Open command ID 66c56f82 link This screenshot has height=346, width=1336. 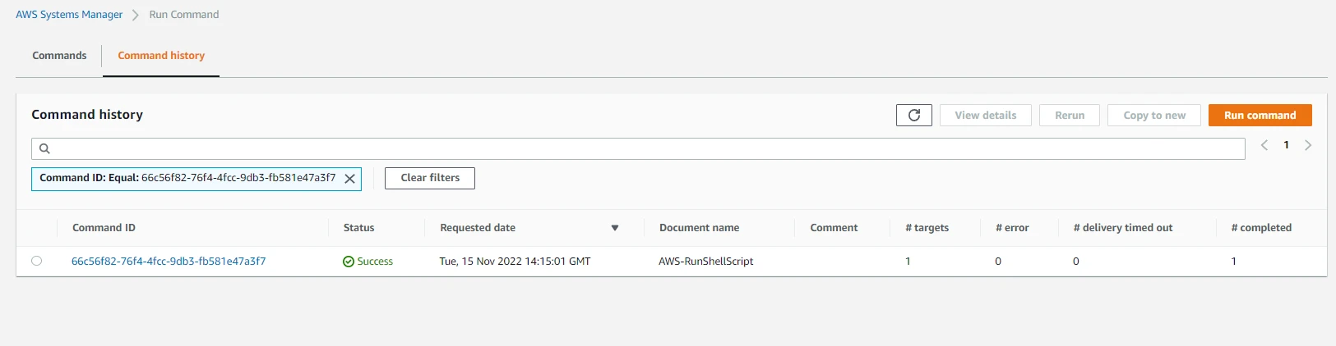pyautogui.click(x=169, y=262)
